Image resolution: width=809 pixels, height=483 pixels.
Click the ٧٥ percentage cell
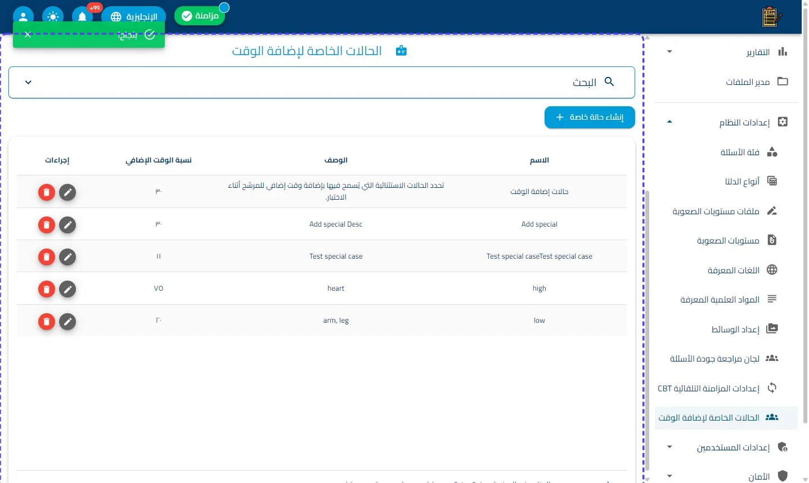[x=159, y=288]
